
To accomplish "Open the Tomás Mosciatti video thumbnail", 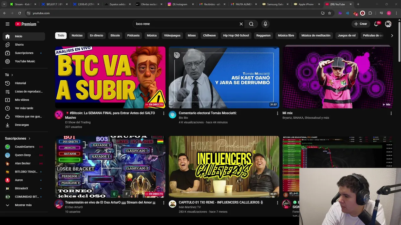I will 224,77.
